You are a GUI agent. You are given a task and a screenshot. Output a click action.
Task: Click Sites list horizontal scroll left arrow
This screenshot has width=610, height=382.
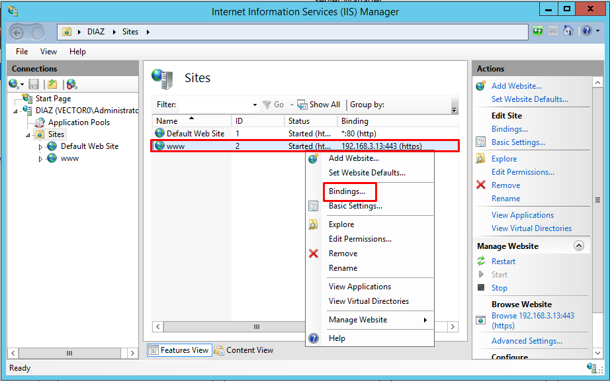click(158, 326)
